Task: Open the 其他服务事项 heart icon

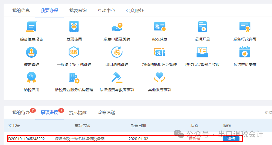Action: tap(159, 77)
